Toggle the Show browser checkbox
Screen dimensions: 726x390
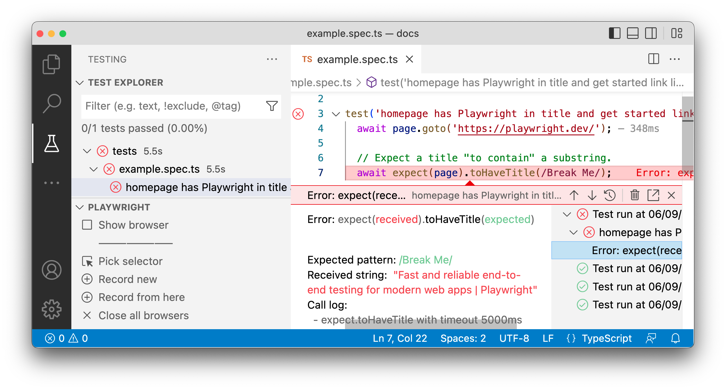coord(87,225)
